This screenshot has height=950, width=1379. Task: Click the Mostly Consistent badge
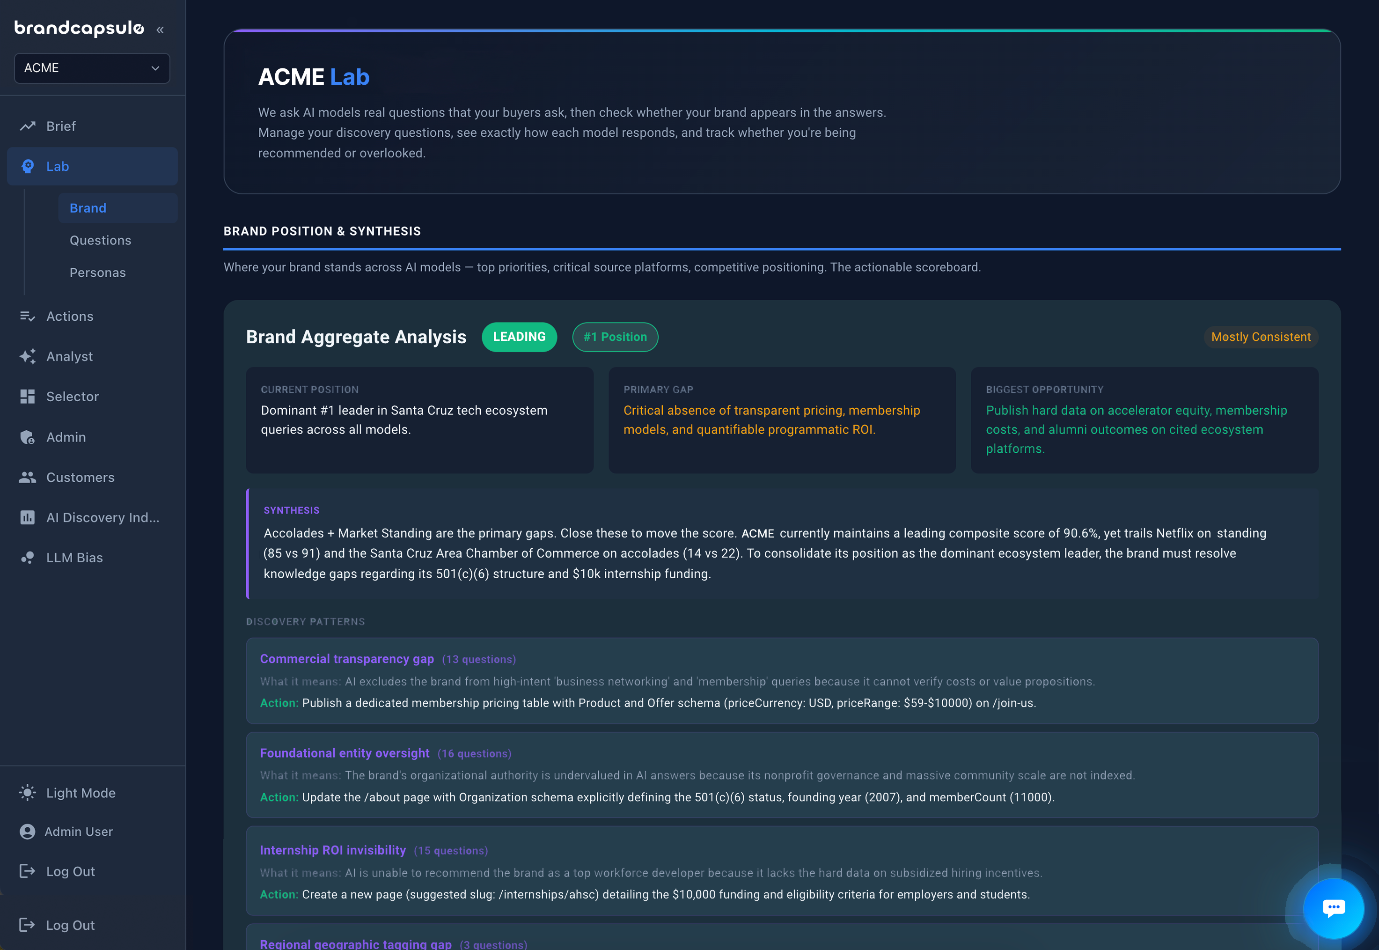click(1261, 337)
